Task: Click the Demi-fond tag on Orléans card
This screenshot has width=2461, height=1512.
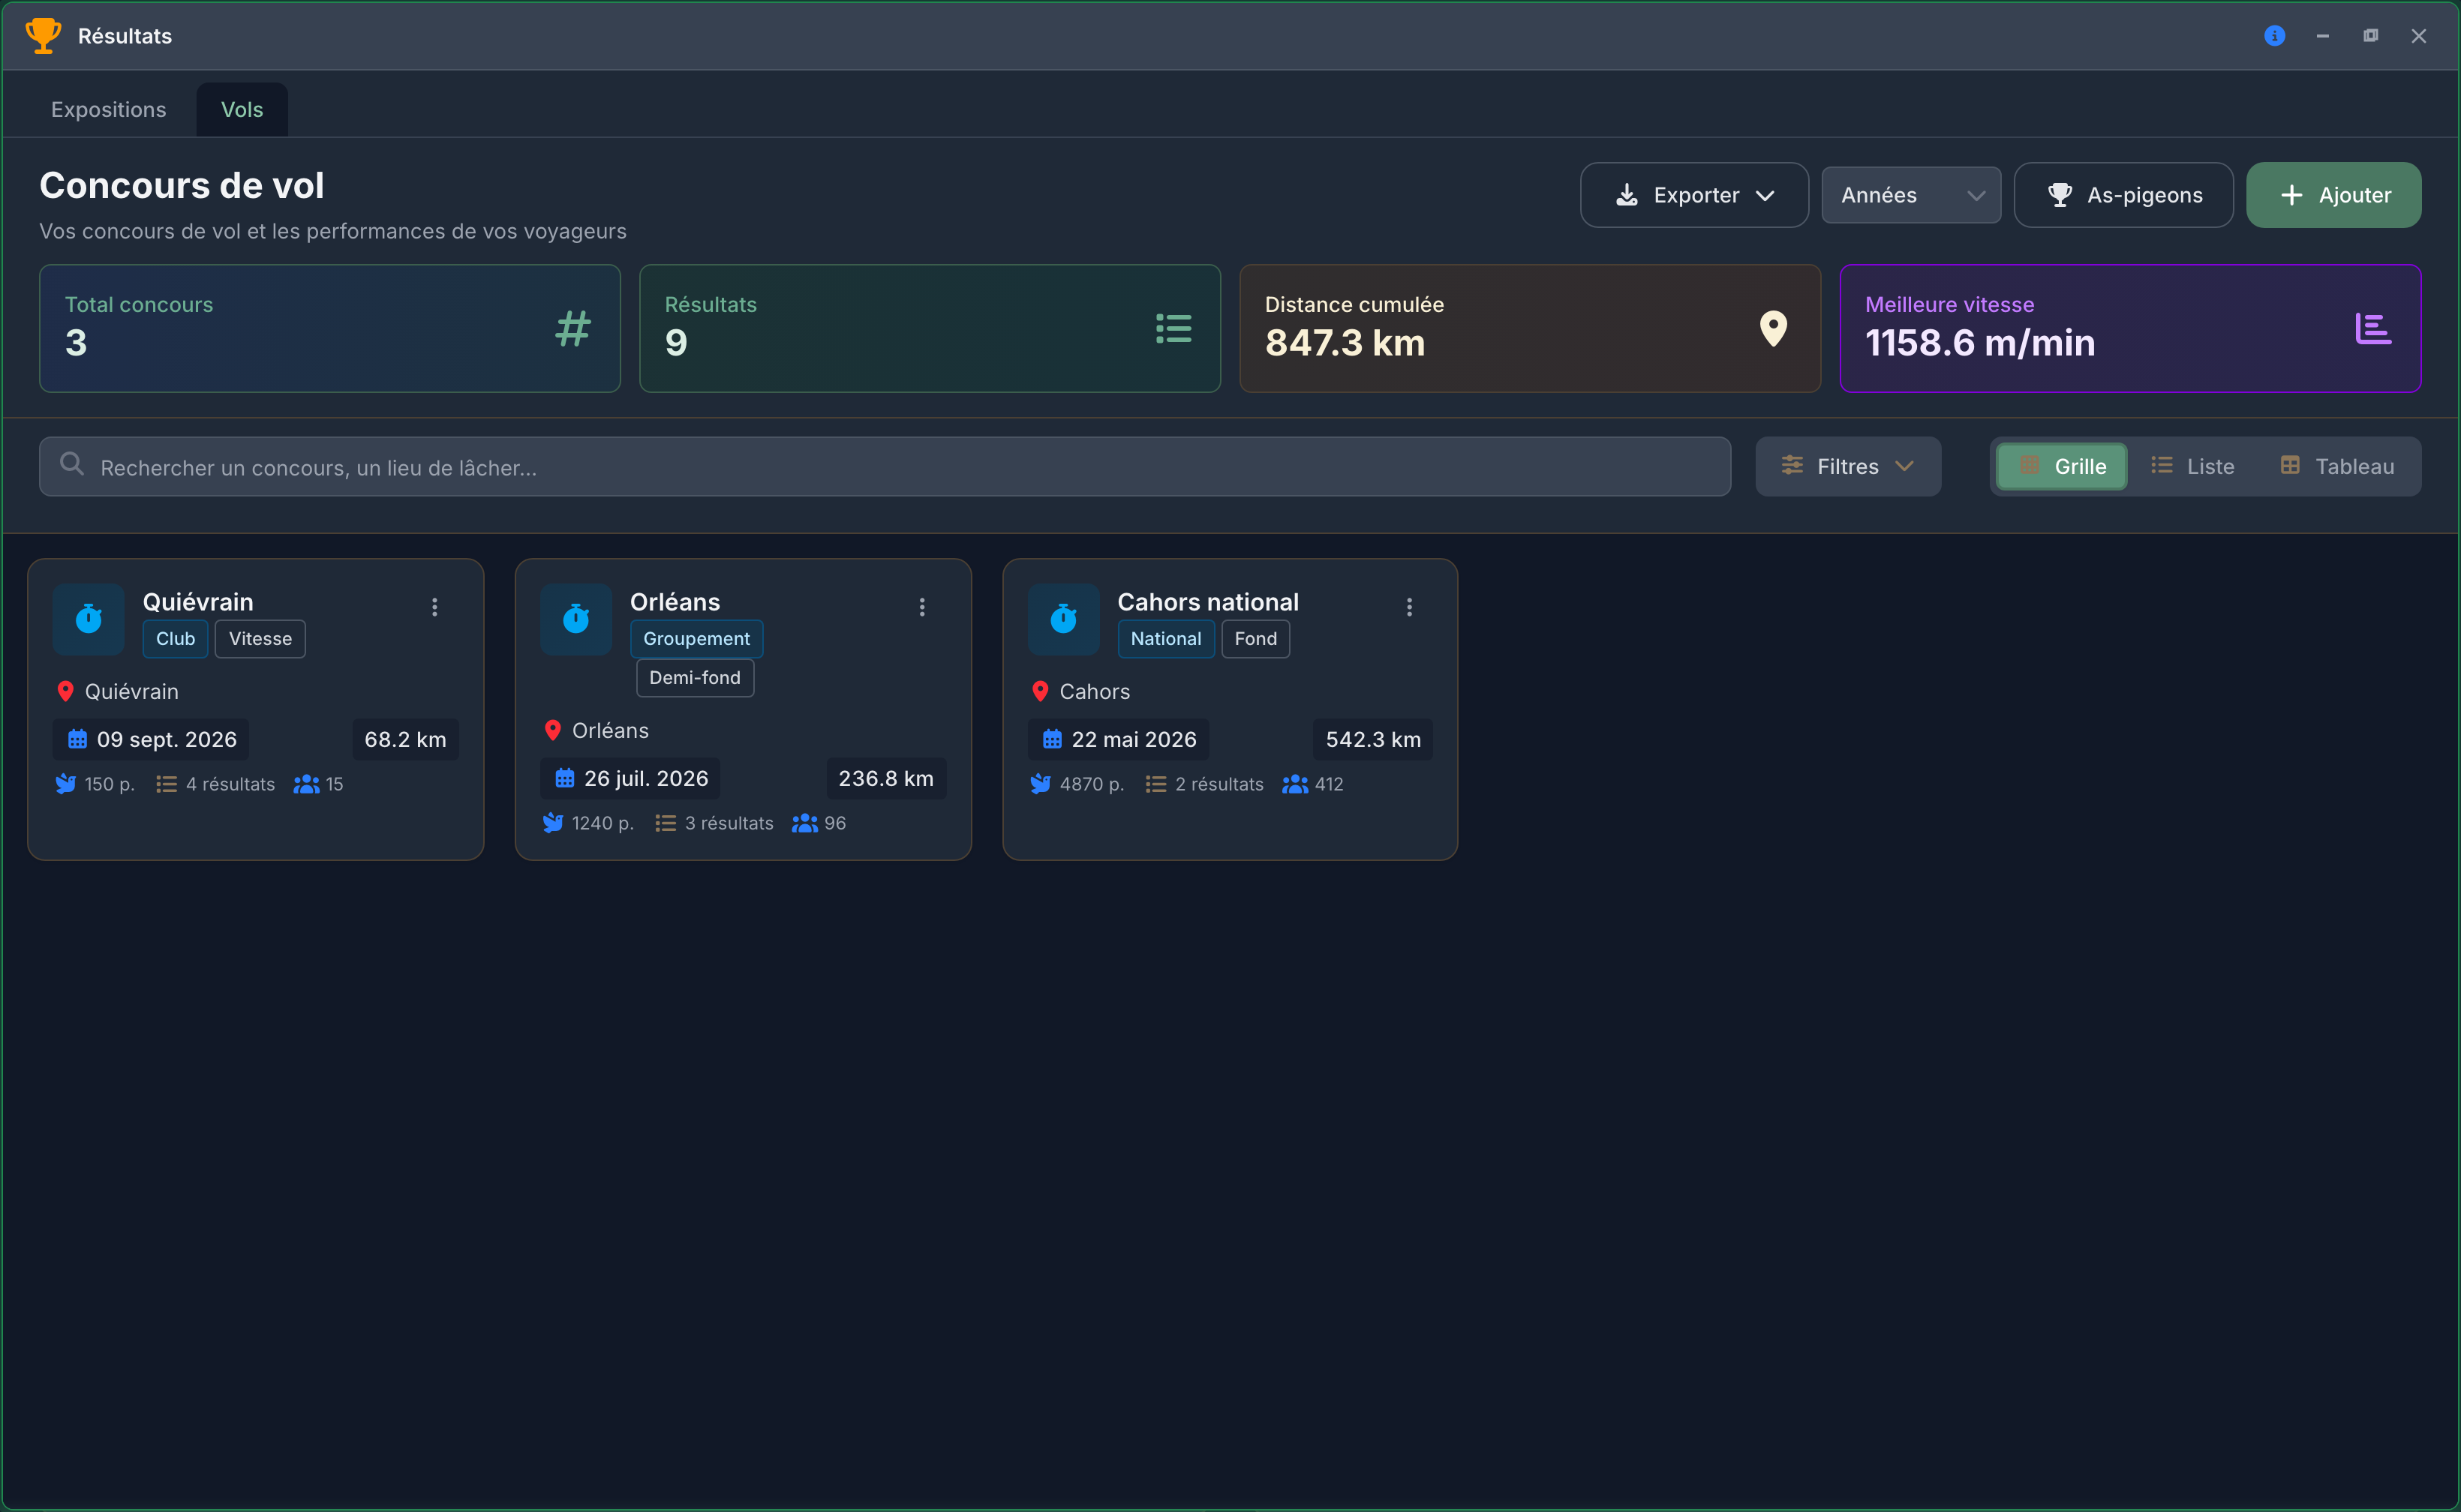Action: tap(696, 678)
